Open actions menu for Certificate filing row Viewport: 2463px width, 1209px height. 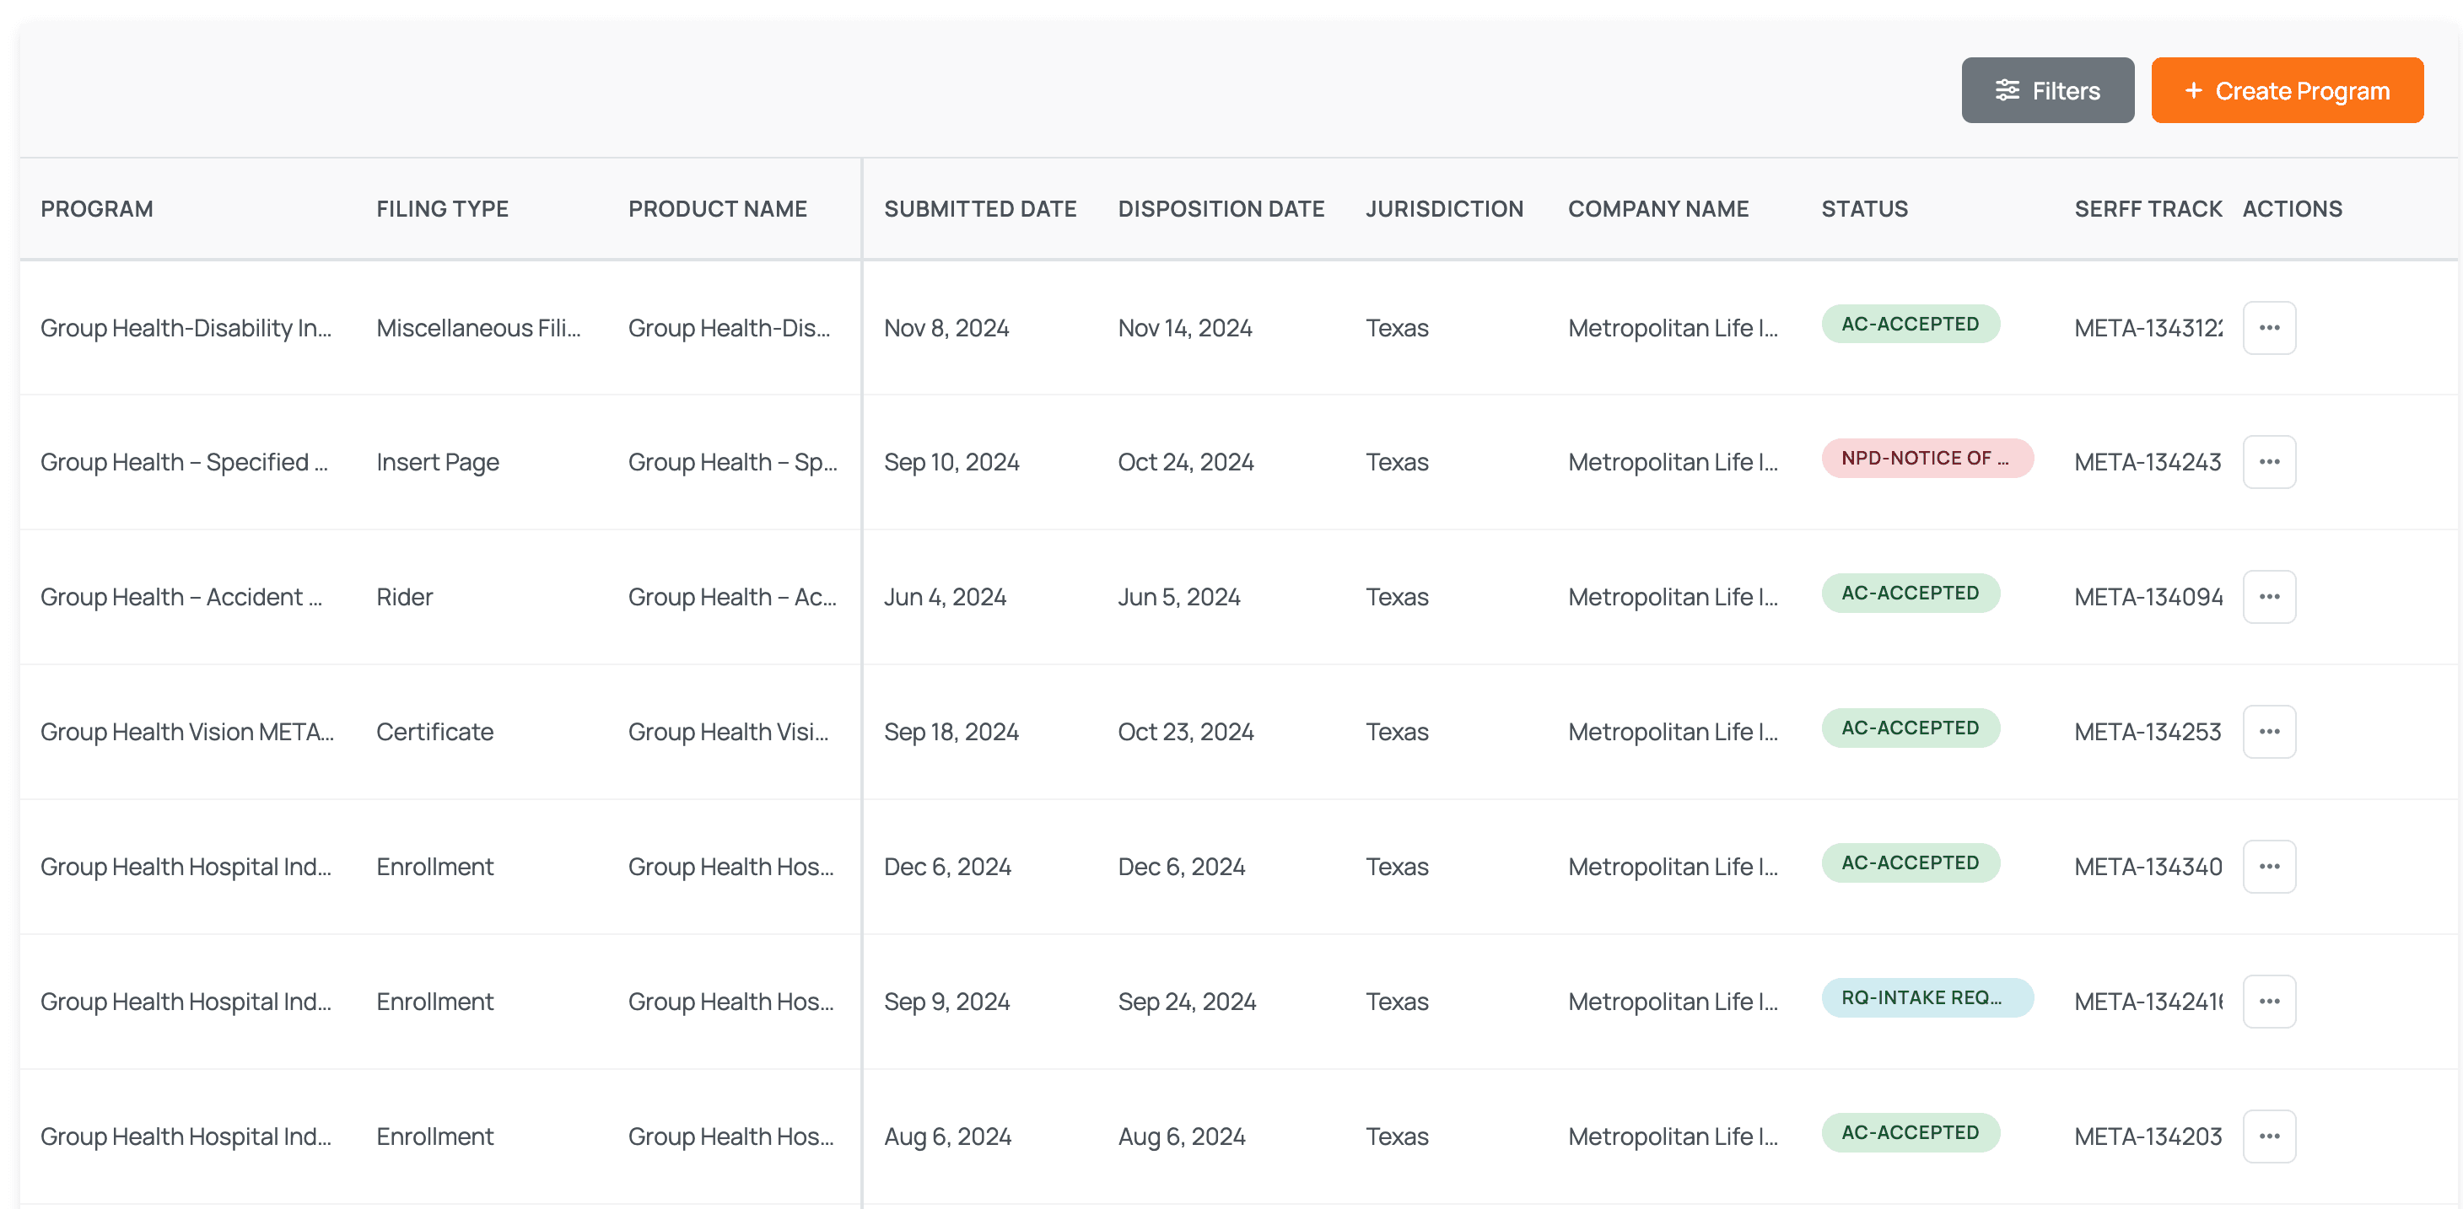[2269, 732]
